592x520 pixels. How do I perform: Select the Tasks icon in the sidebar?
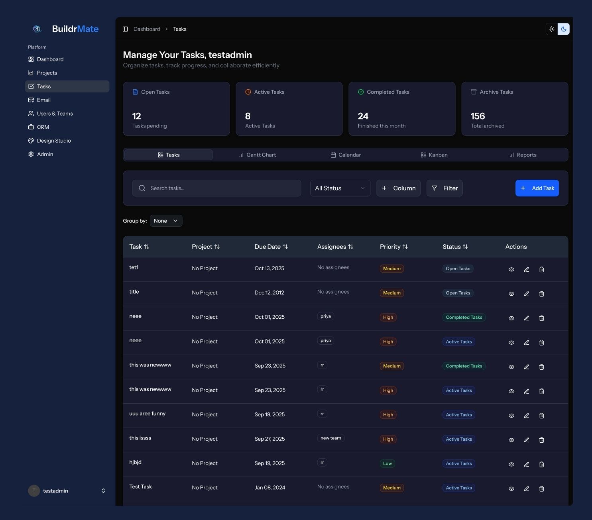[x=31, y=86]
